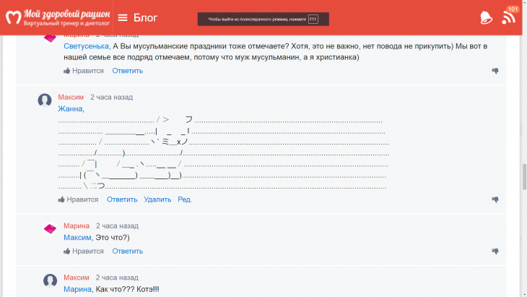The image size is (527, 297).
Task: Click the notification bell icon
Action: coord(486,17)
